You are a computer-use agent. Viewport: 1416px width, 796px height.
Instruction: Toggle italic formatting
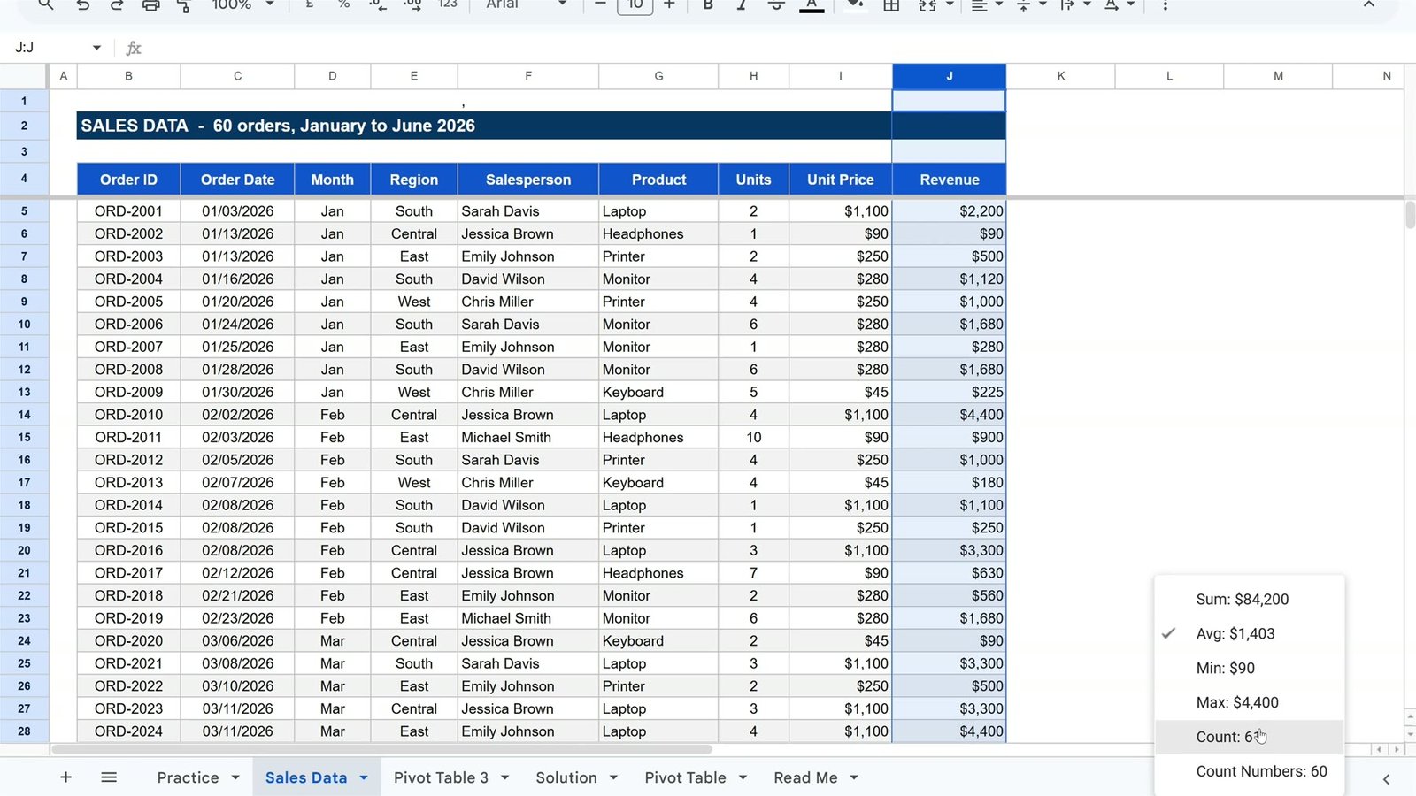742,4
